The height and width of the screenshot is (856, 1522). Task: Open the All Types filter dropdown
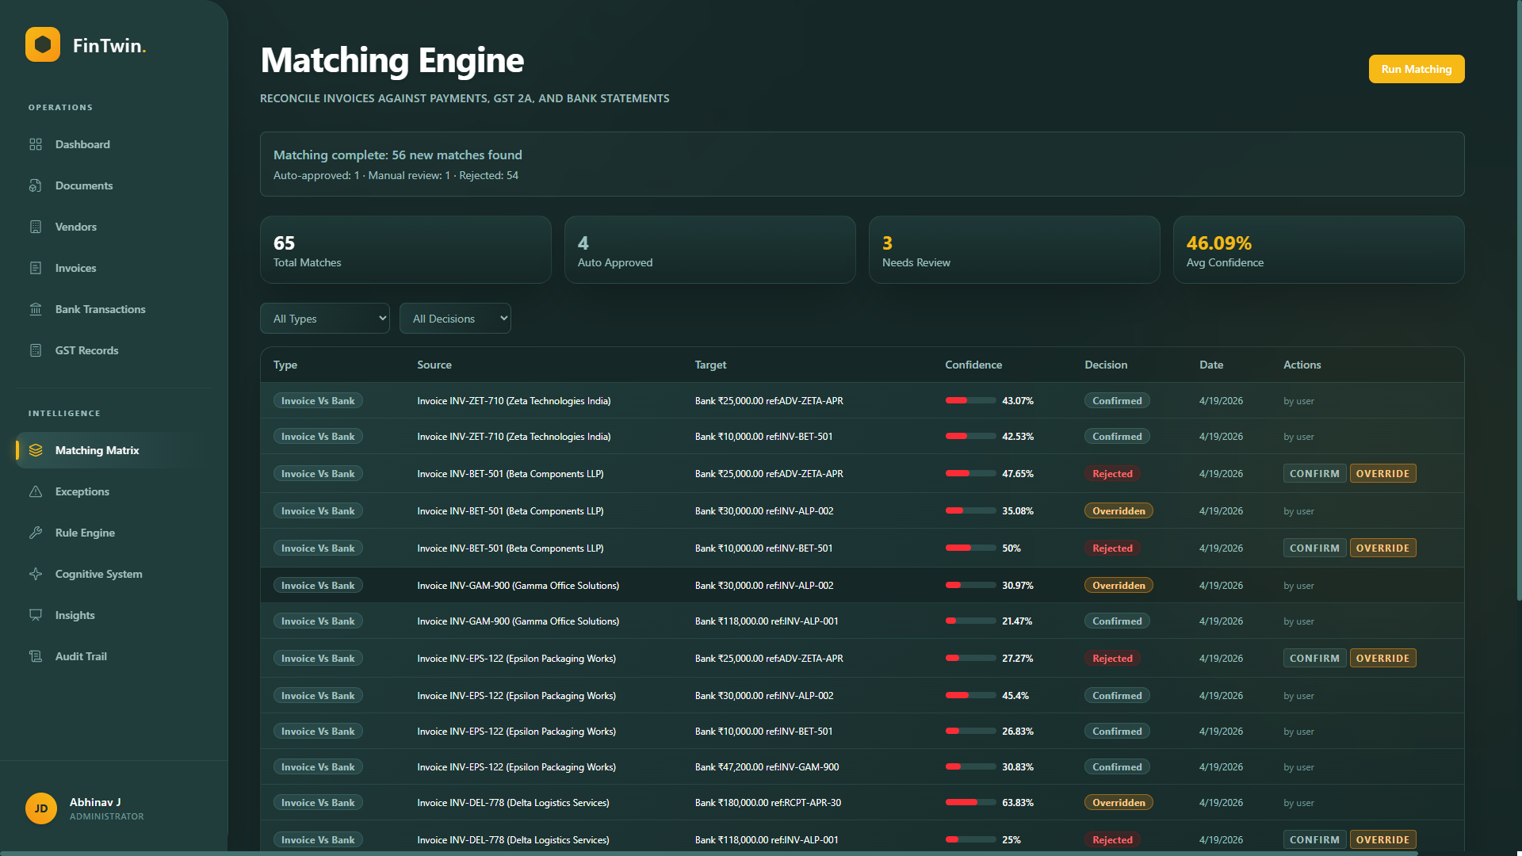(x=324, y=319)
